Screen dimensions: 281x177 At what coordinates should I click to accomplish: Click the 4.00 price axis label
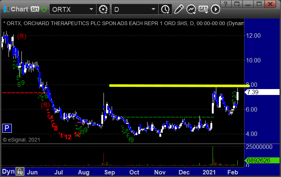coord(252,134)
